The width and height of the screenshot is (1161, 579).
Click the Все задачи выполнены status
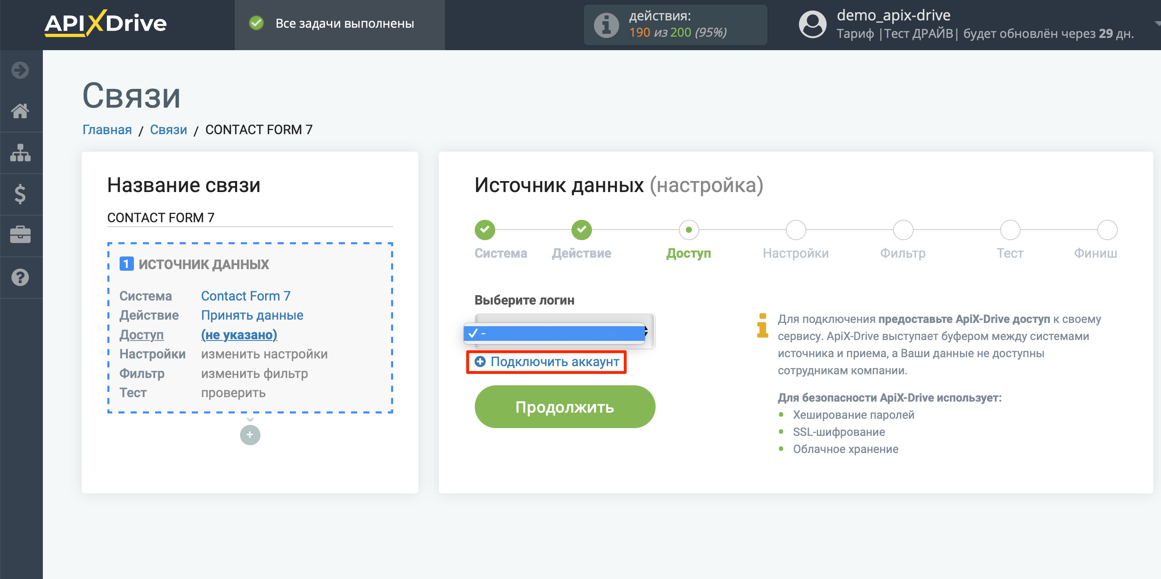click(345, 23)
